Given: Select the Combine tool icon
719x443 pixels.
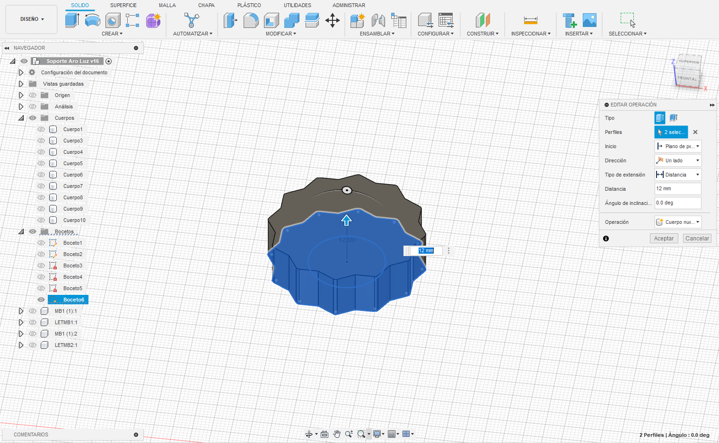Looking at the screenshot, I should 291,20.
